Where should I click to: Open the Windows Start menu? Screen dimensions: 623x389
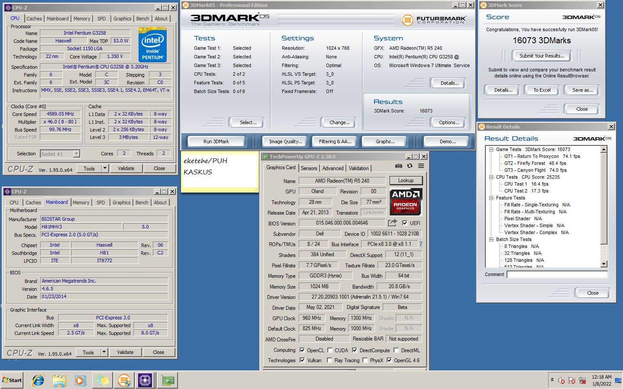point(12,380)
